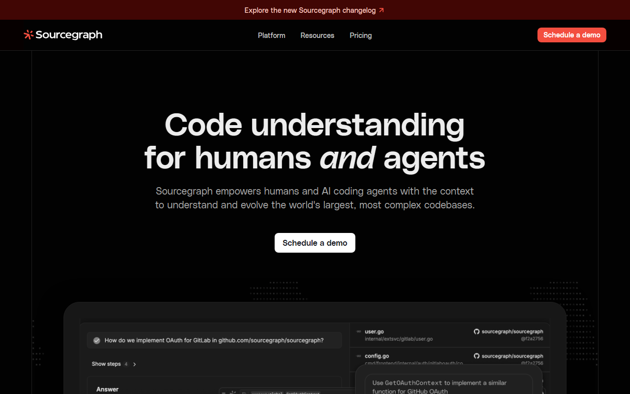The width and height of the screenshot is (630, 394).
Task: Click the GetOAuthContext prompt text
Action: coord(440,387)
